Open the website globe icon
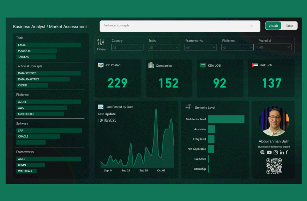Viewport: 307px width, 201px height. coord(262,152)
